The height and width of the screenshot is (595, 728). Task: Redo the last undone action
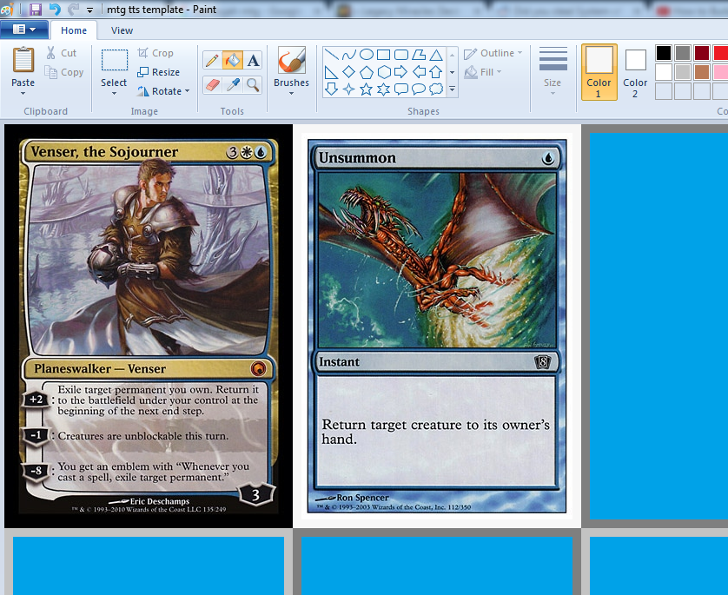point(73,9)
